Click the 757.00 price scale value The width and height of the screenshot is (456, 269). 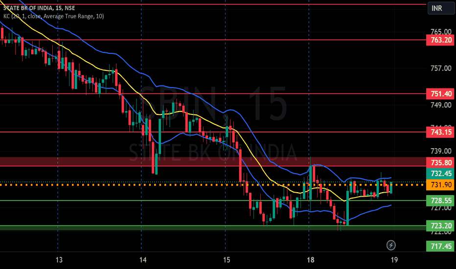441,68
